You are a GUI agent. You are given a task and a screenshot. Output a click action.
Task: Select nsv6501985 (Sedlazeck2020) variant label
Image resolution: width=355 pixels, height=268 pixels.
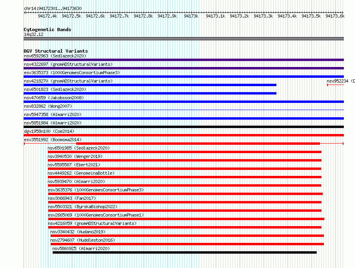pos(79,148)
